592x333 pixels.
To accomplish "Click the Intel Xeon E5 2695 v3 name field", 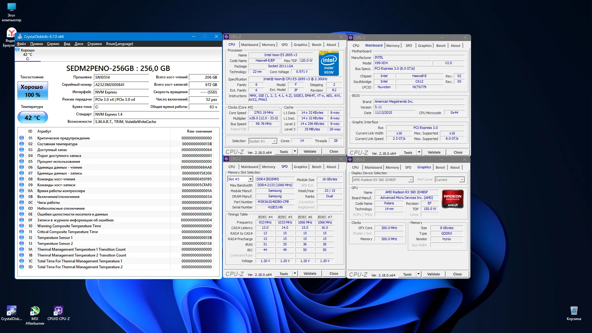I will 281,55.
